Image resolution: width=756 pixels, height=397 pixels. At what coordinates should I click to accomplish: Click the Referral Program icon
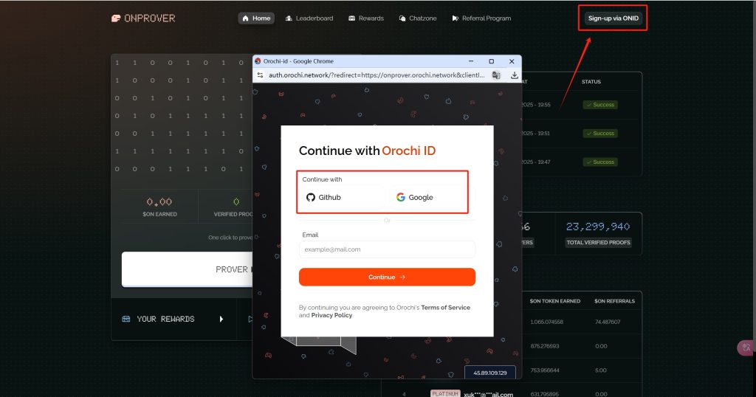pos(455,18)
